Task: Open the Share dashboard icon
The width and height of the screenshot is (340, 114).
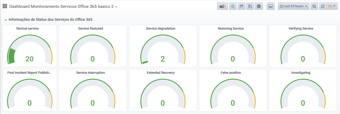Action: [x=241, y=6]
